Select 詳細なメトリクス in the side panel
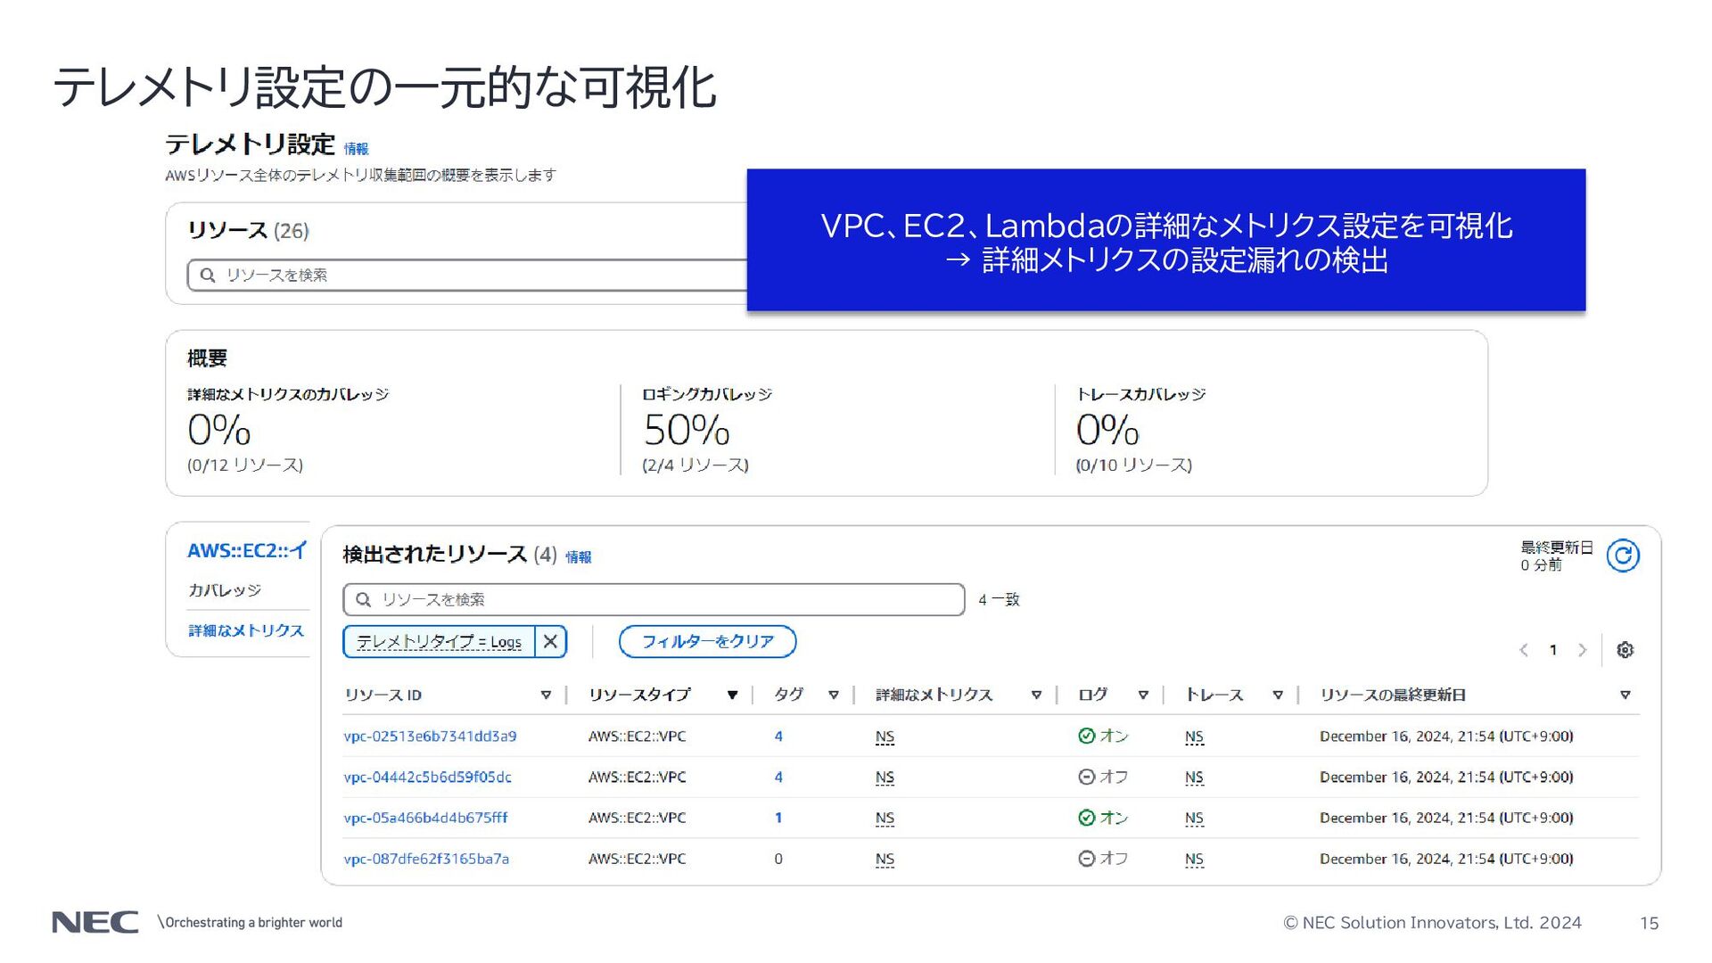Image resolution: width=1712 pixels, height=963 pixels. [x=246, y=630]
